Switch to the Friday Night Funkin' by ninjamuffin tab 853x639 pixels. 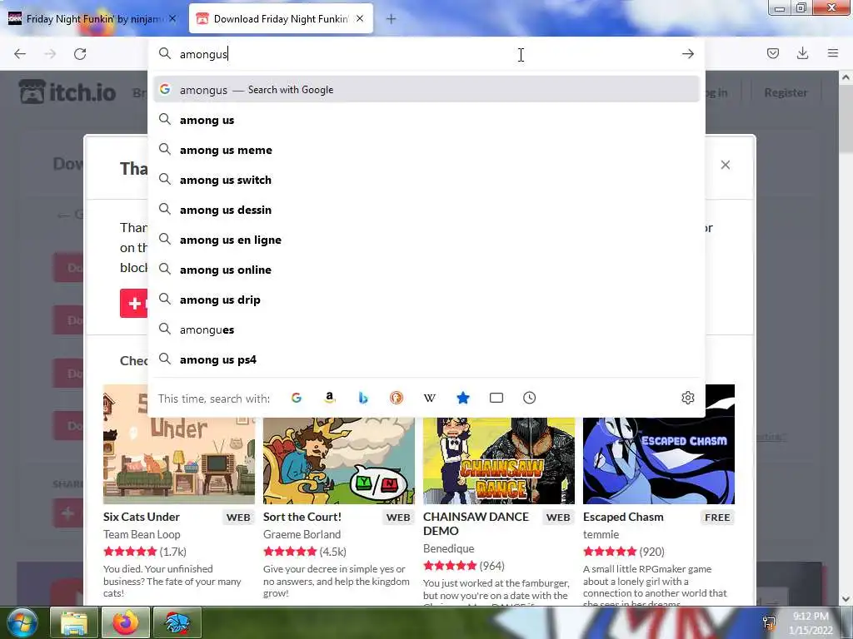point(93,19)
